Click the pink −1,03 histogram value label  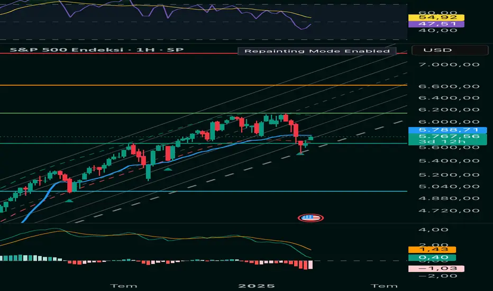click(436, 268)
